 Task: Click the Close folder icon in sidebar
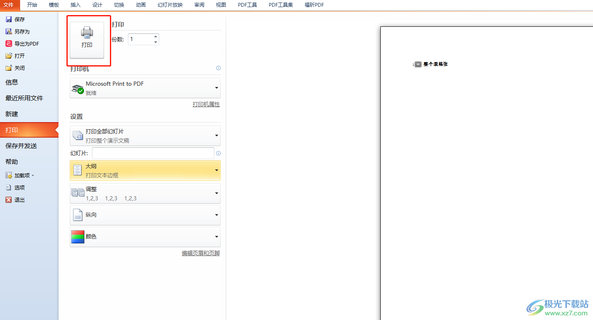pyautogui.click(x=8, y=68)
